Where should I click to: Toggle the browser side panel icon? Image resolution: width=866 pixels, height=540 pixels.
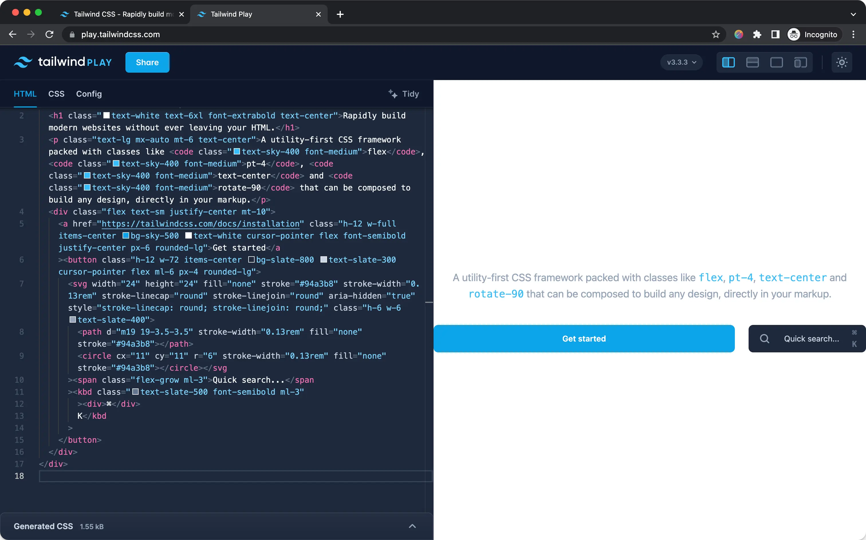[x=775, y=34]
